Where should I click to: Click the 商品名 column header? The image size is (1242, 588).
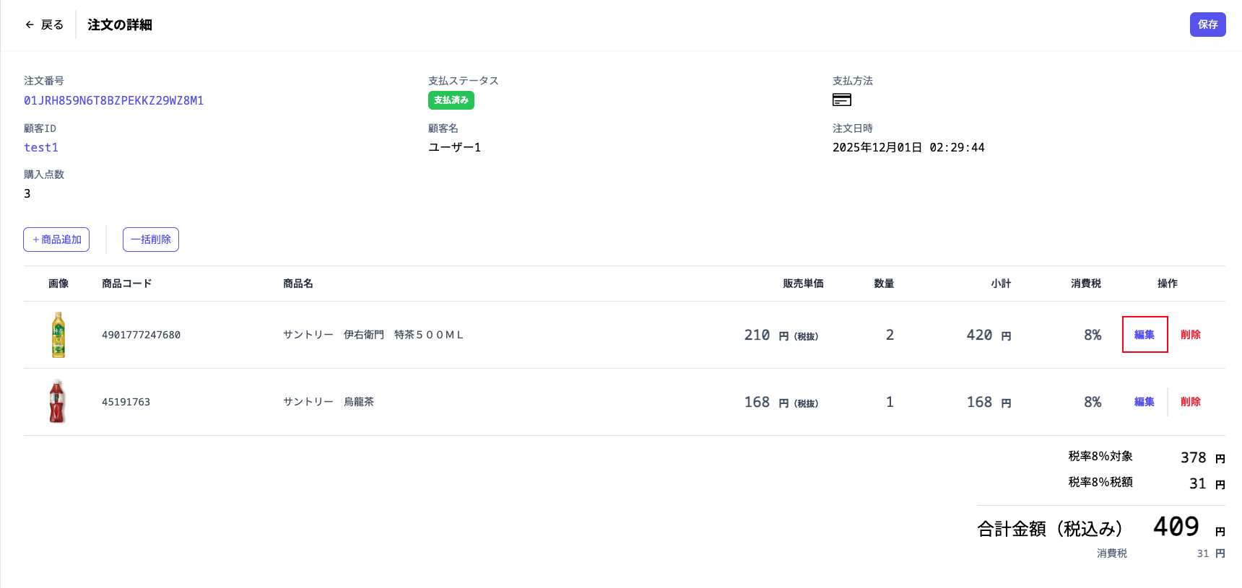tap(298, 284)
